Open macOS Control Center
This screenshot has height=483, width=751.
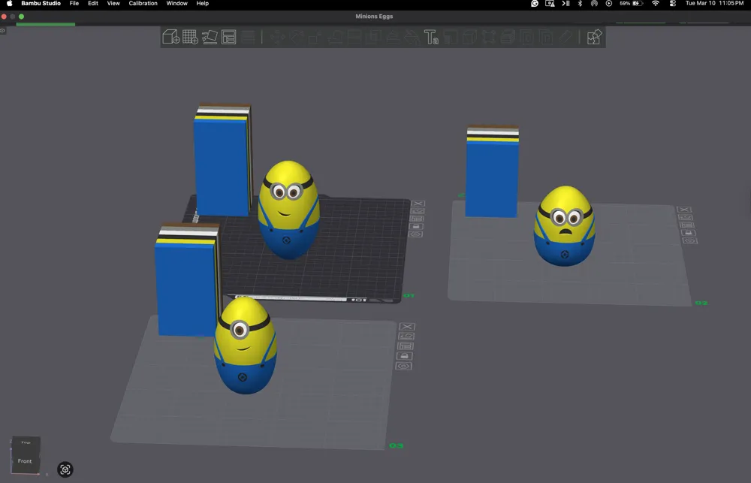click(672, 3)
